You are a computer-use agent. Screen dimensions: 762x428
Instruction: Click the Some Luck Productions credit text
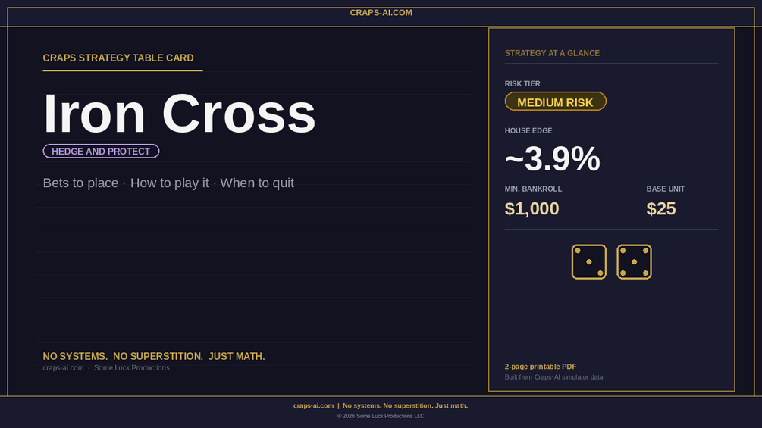(132, 368)
